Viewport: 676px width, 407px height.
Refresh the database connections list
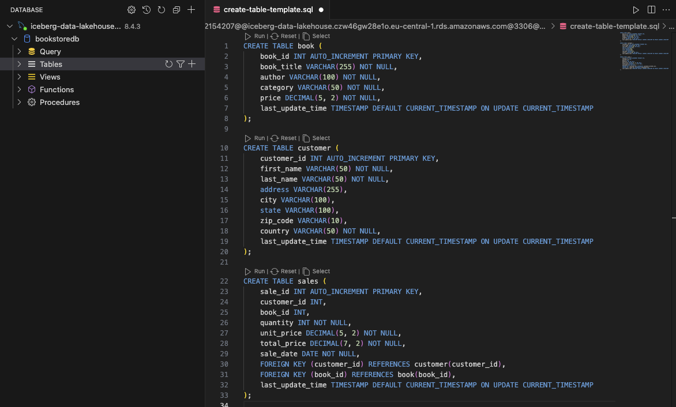(161, 10)
